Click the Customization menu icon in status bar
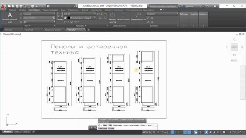 tap(244, 132)
